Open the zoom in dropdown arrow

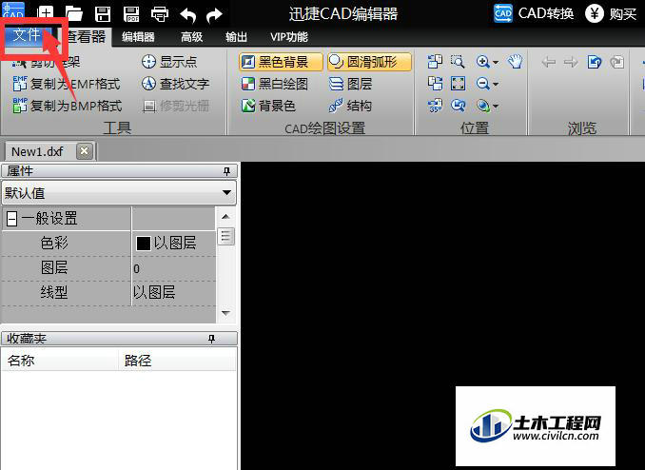(x=496, y=63)
